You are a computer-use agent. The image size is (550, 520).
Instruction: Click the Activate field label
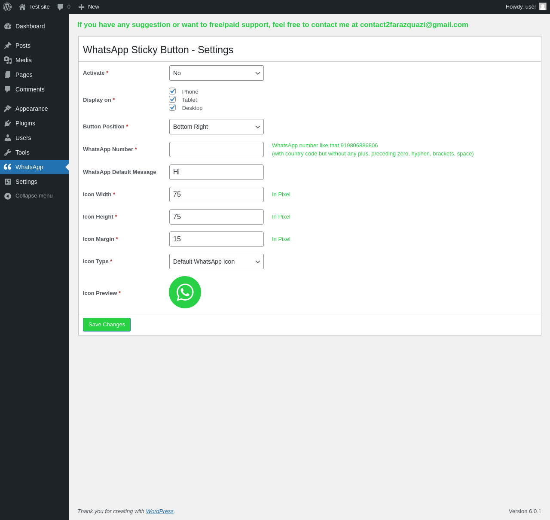pyautogui.click(x=96, y=73)
